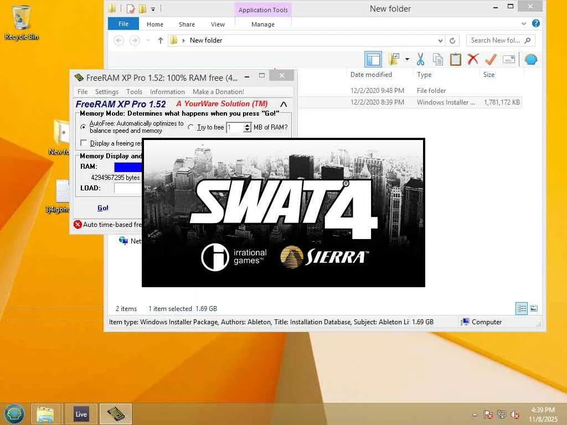Select the AutoFree radio button
The image size is (567, 425).
pyautogui.click(x=83, y=127)
